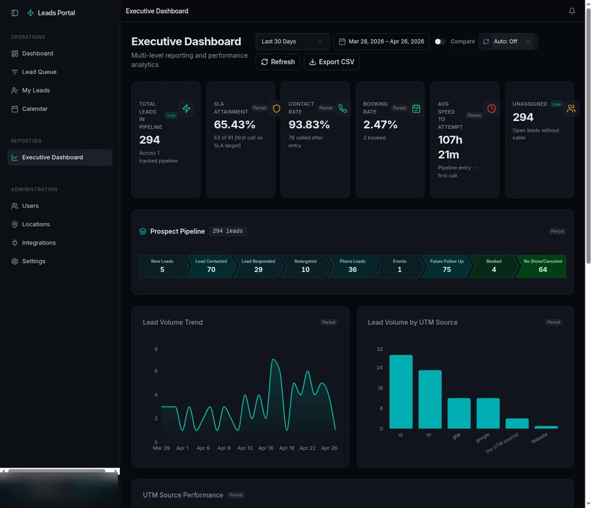Select the Booked stage in Prospect Pipeline
Screen dimensions: 592x508
(493, 265)
